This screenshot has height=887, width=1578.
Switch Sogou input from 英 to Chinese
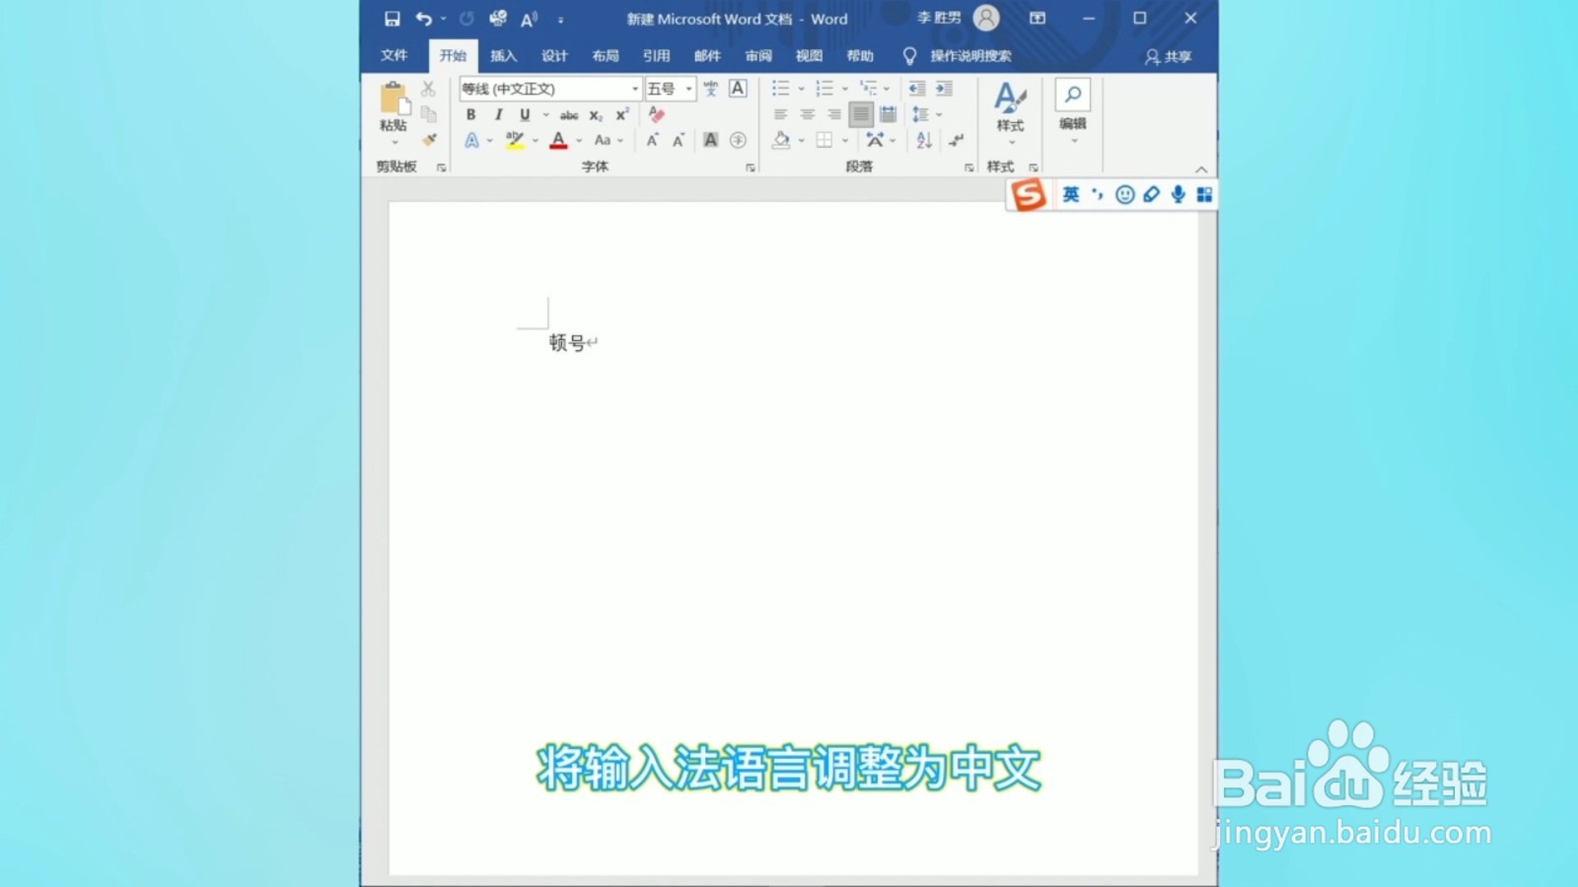pyautogui.click(x=1071, y=194)
